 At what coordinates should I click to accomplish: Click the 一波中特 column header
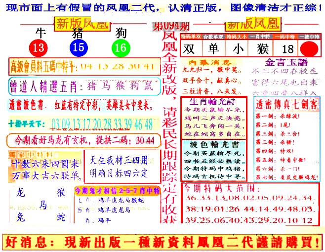click(x=309, y=37)
